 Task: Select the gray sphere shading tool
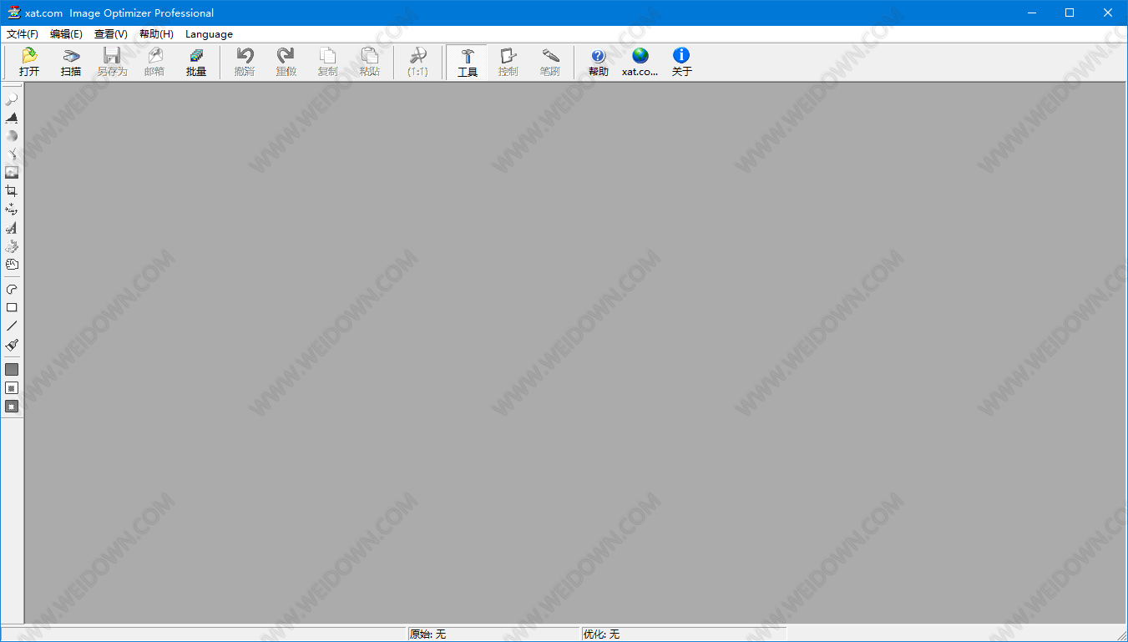pos(12,136)
